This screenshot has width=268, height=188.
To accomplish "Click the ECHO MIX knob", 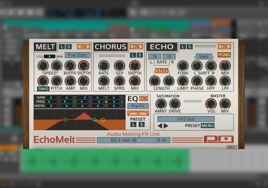I will 225,66.
